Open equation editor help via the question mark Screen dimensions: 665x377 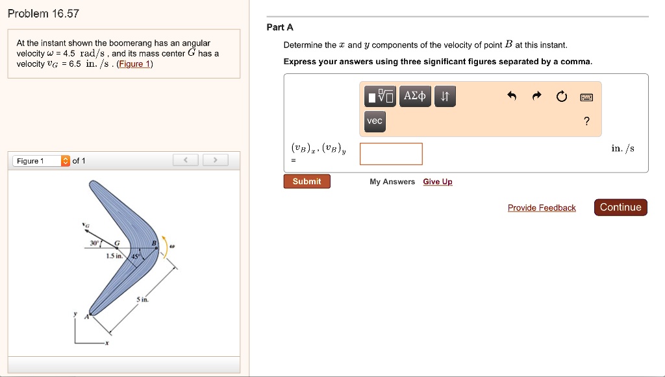586,121
